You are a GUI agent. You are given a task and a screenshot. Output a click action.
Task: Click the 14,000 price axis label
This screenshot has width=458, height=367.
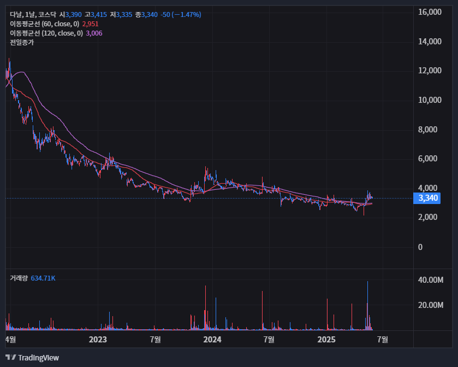click(430, 42)
